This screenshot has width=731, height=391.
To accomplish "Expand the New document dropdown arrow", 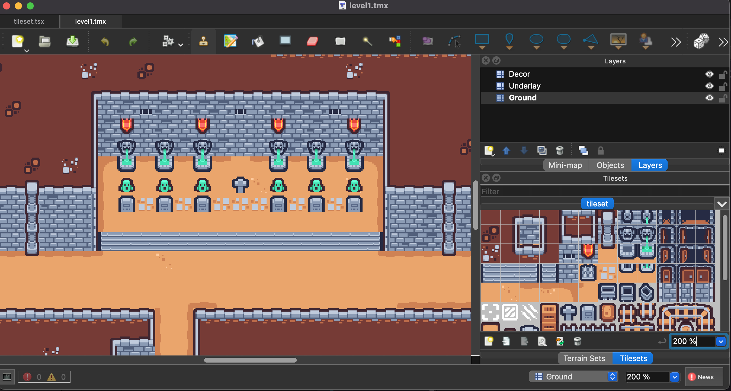I will pyautogui.click(x=27, y=51).
